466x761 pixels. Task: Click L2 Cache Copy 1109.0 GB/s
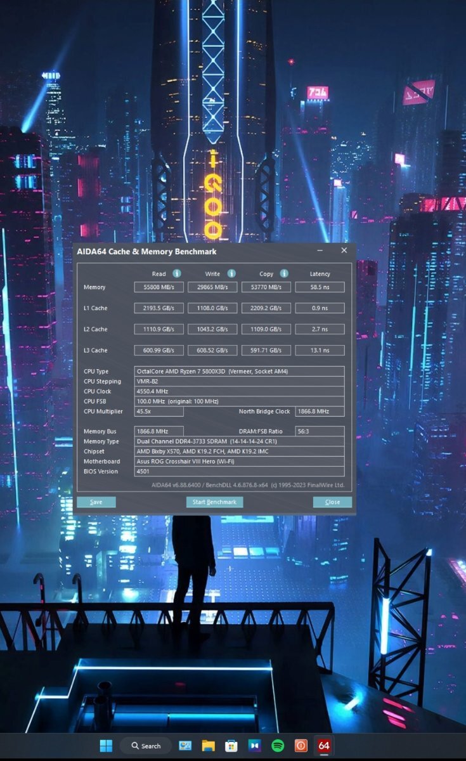point(266,329)
